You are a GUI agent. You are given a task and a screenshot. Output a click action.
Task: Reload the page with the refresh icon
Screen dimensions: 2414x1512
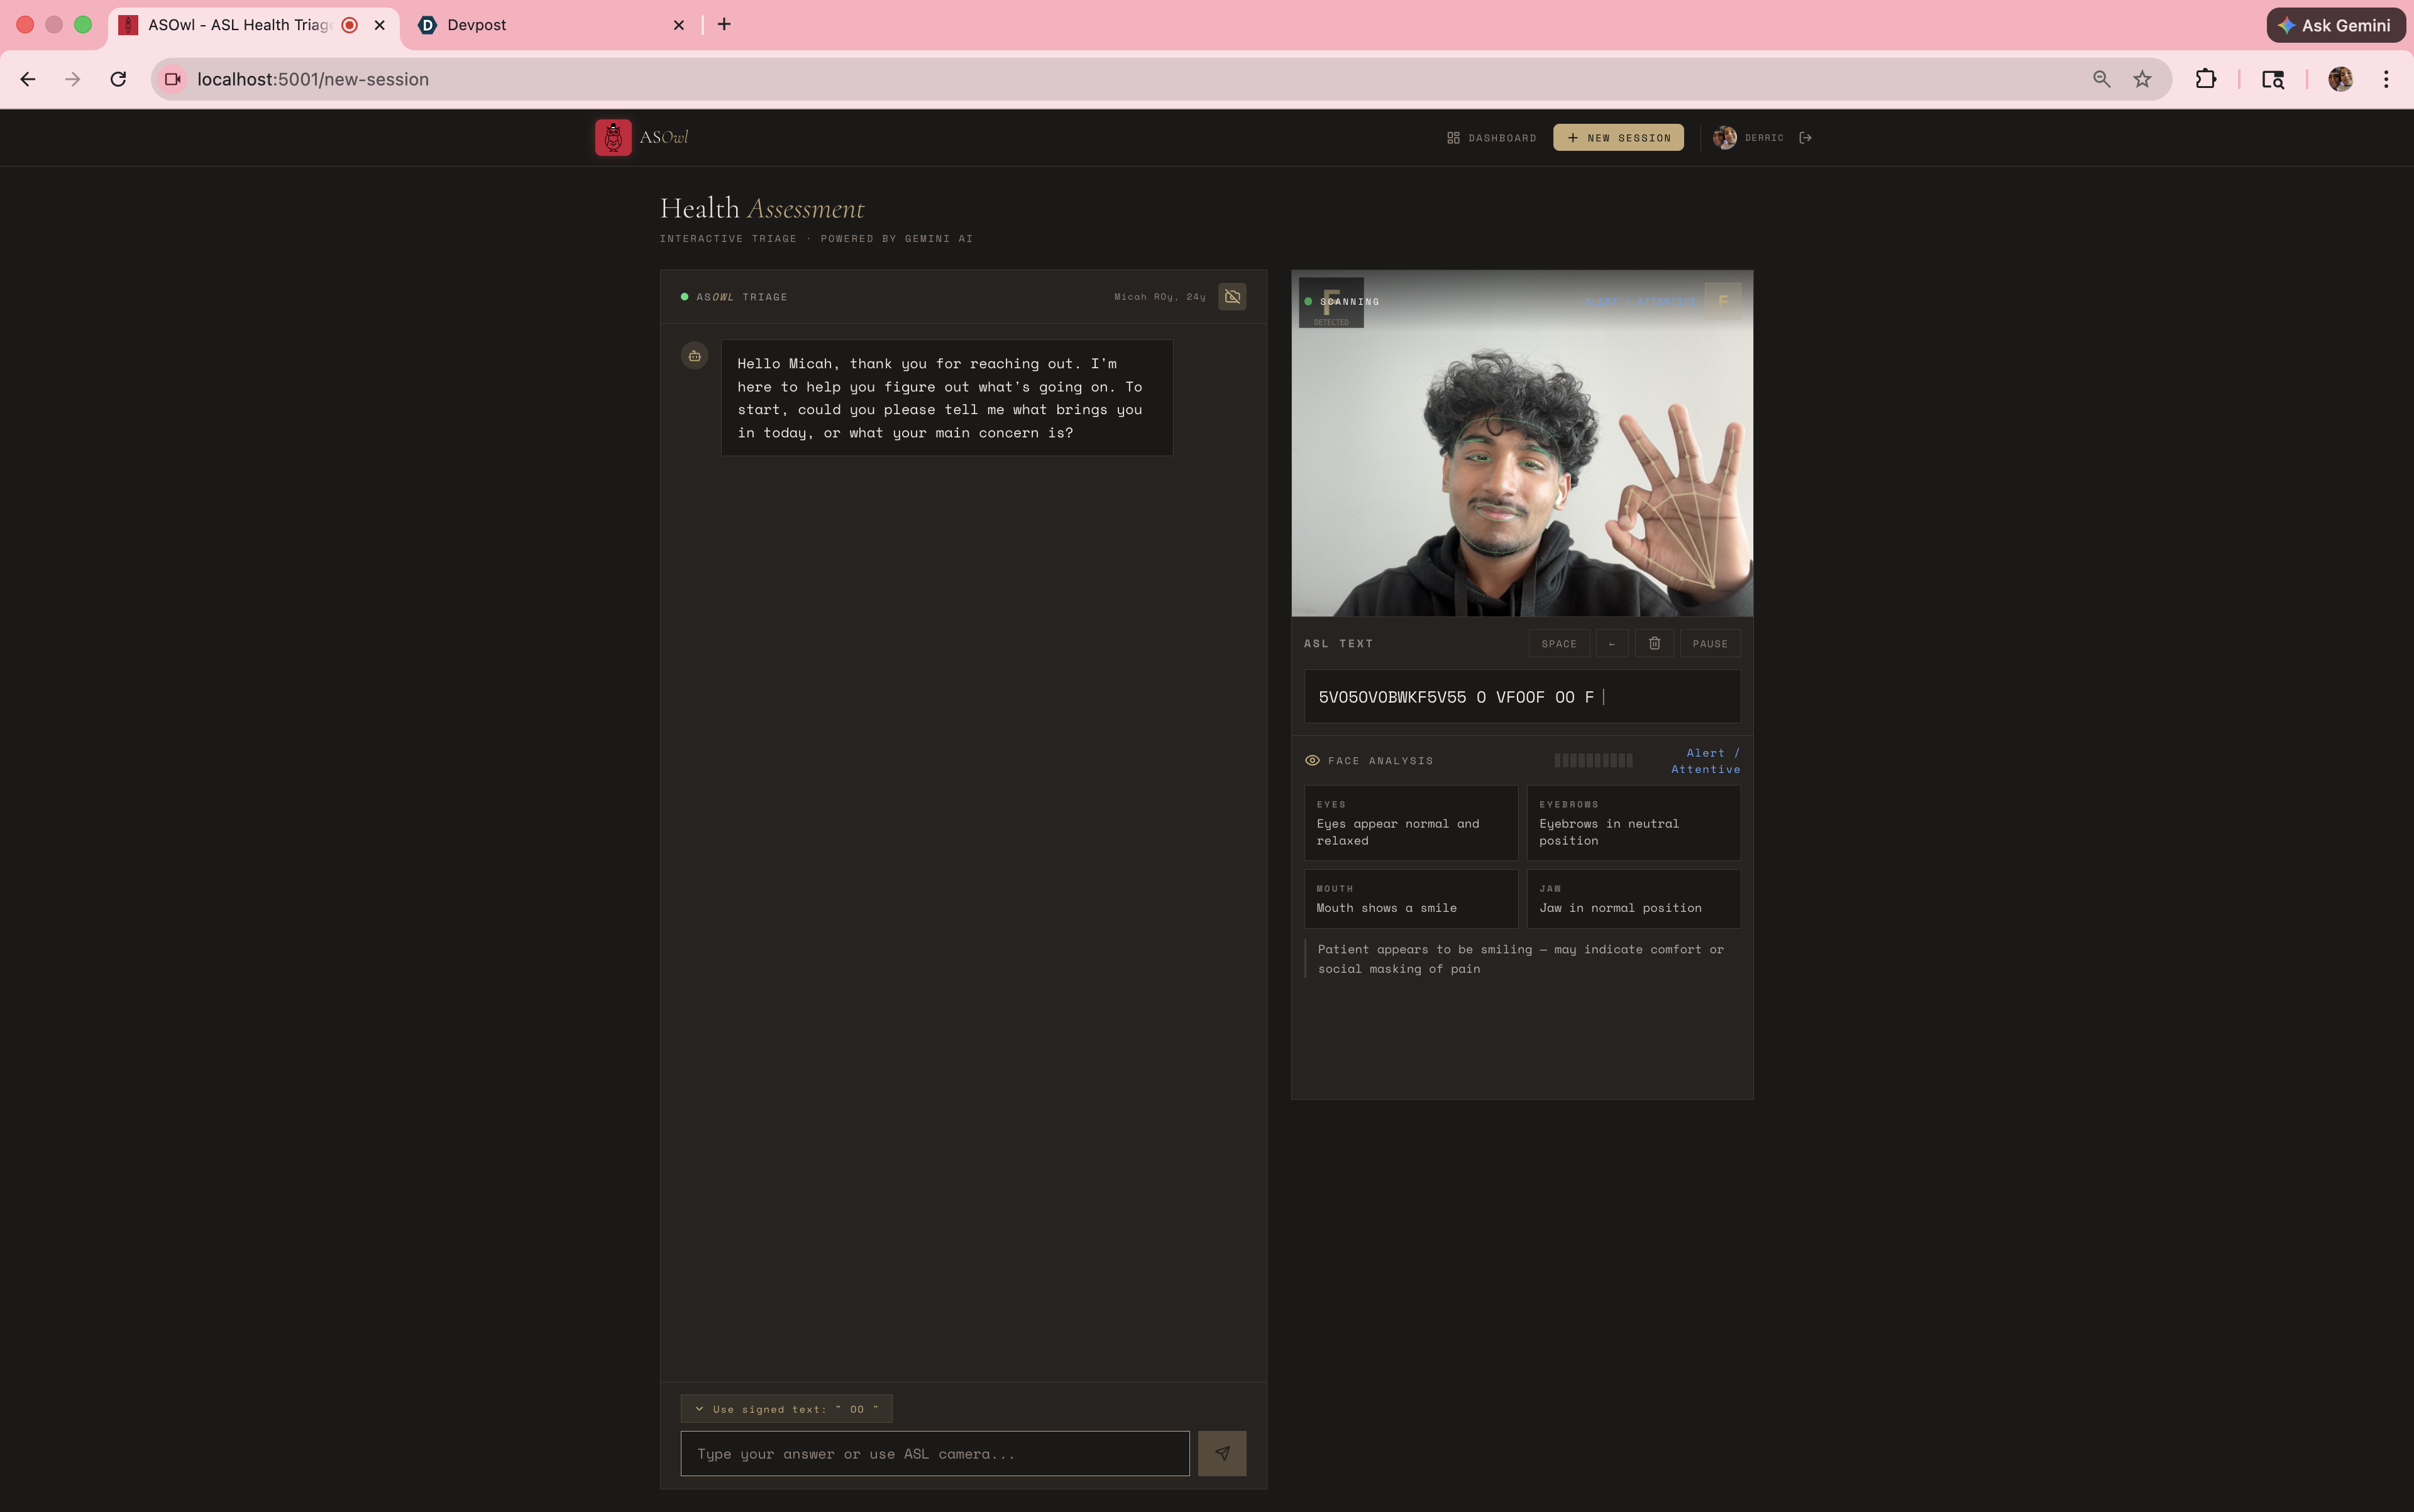pyautogui.click(x=118, y=79)
